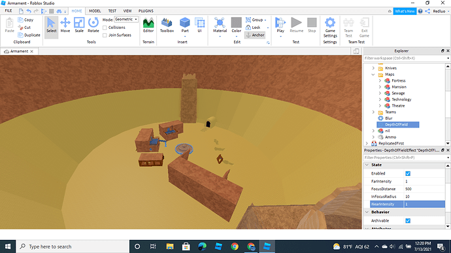Click the What's New button
The width and height of the screenshot is (451, 253).
[x=405, y=11]
